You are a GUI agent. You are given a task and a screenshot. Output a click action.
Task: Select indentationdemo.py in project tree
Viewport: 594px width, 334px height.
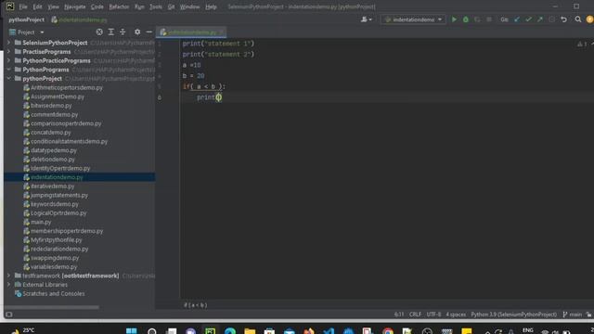click(57, 177)
